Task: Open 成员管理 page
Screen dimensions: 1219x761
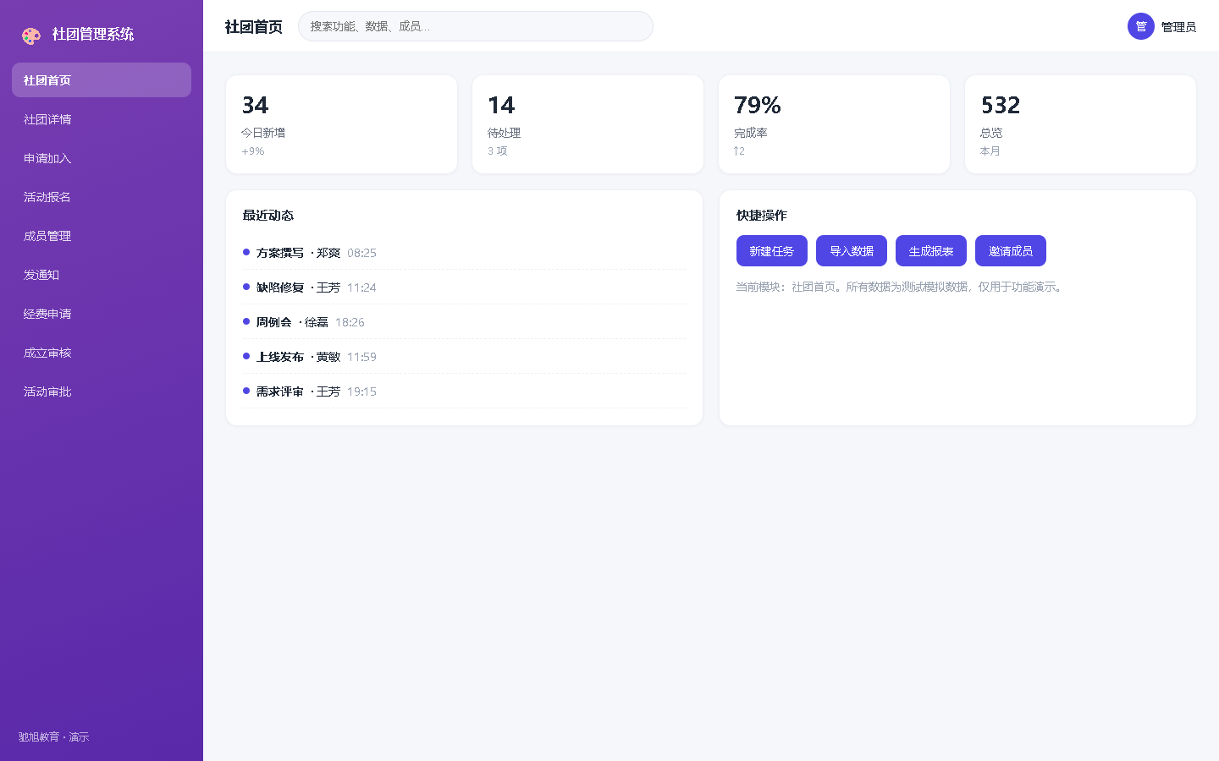Action: pyautogui.click(x=102, y=236)
